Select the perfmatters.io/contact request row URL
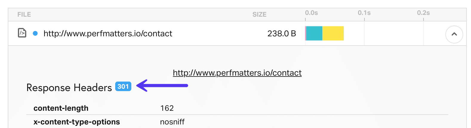The width and height of the screenshot is (471, 128). 108,34
